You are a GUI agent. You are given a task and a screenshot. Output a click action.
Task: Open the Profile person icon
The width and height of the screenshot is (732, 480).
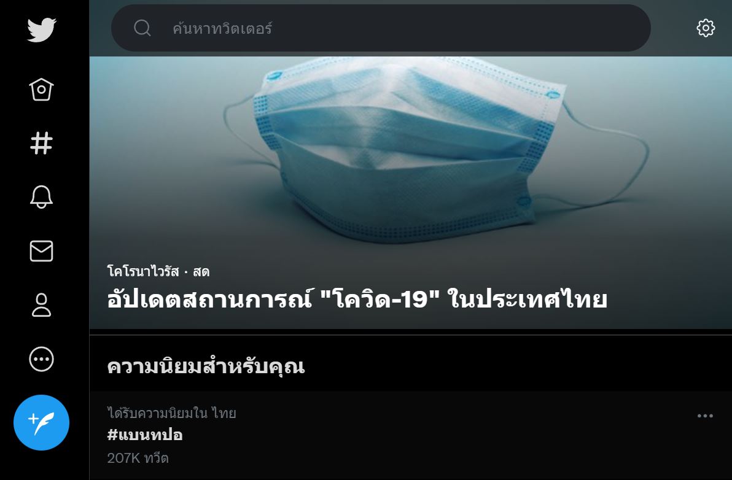[x=42, y=305]
